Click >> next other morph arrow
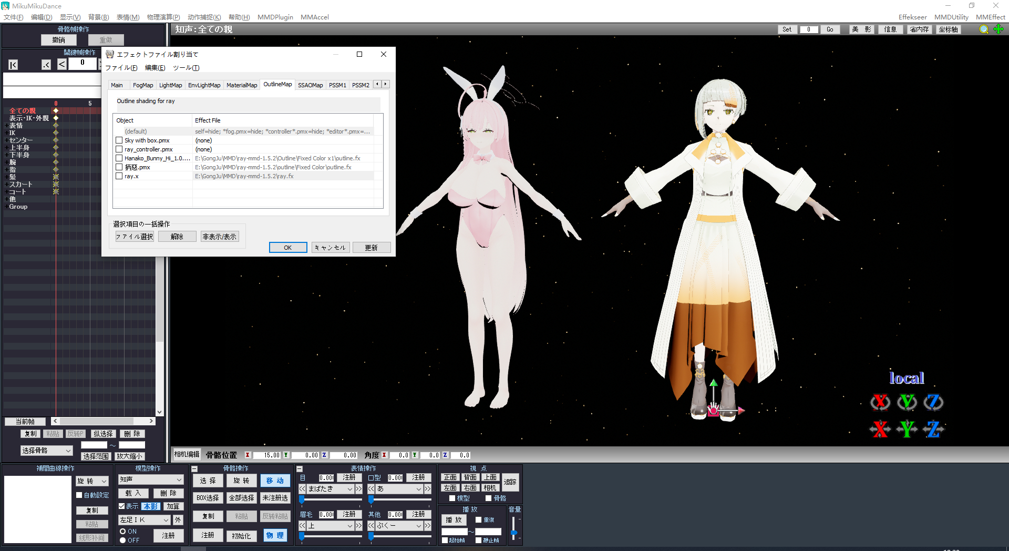Viewport: 1009px width, 551px height. click(x=428, y=526)
